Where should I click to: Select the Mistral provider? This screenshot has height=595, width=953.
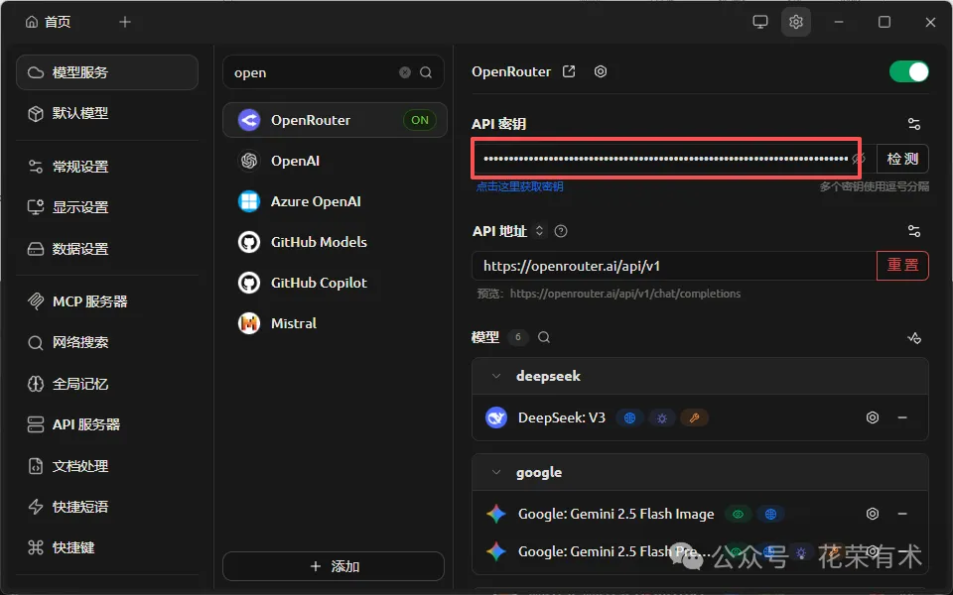(x=335, y=323)
